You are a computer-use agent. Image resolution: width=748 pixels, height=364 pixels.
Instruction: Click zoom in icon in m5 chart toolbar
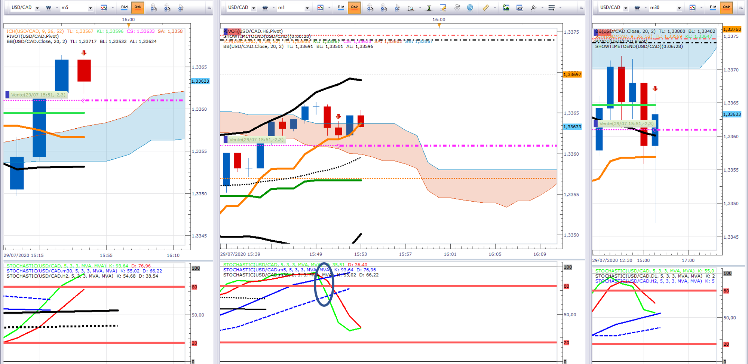(x=153, y=7)
